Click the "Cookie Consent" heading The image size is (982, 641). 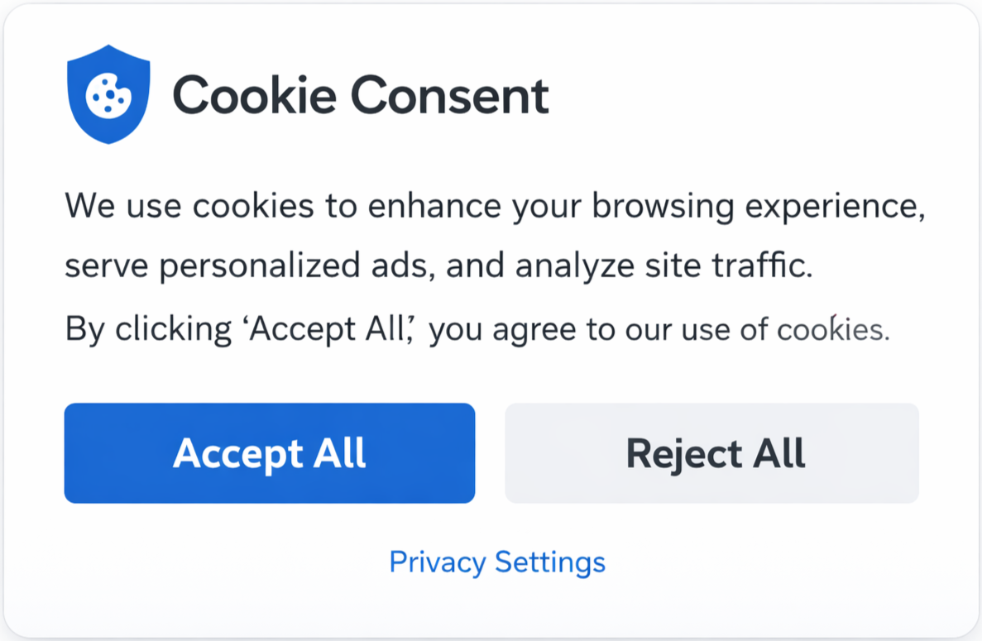[x=360, y=95]
